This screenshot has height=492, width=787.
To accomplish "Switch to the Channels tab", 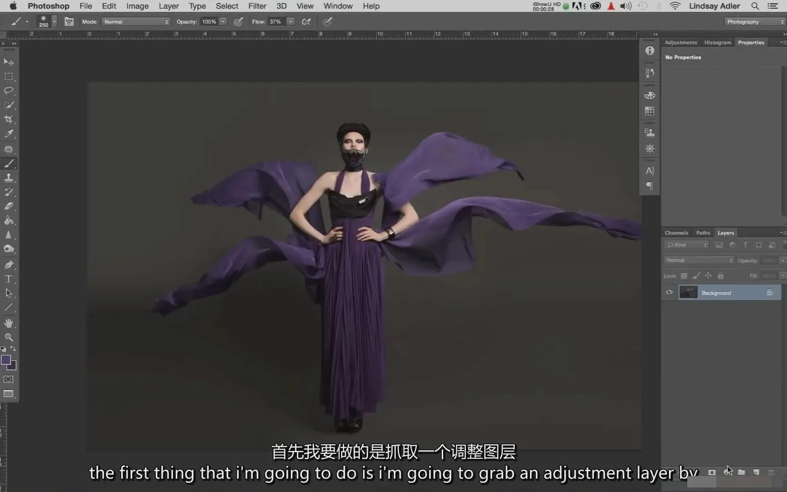I will [x=676, y=233].
